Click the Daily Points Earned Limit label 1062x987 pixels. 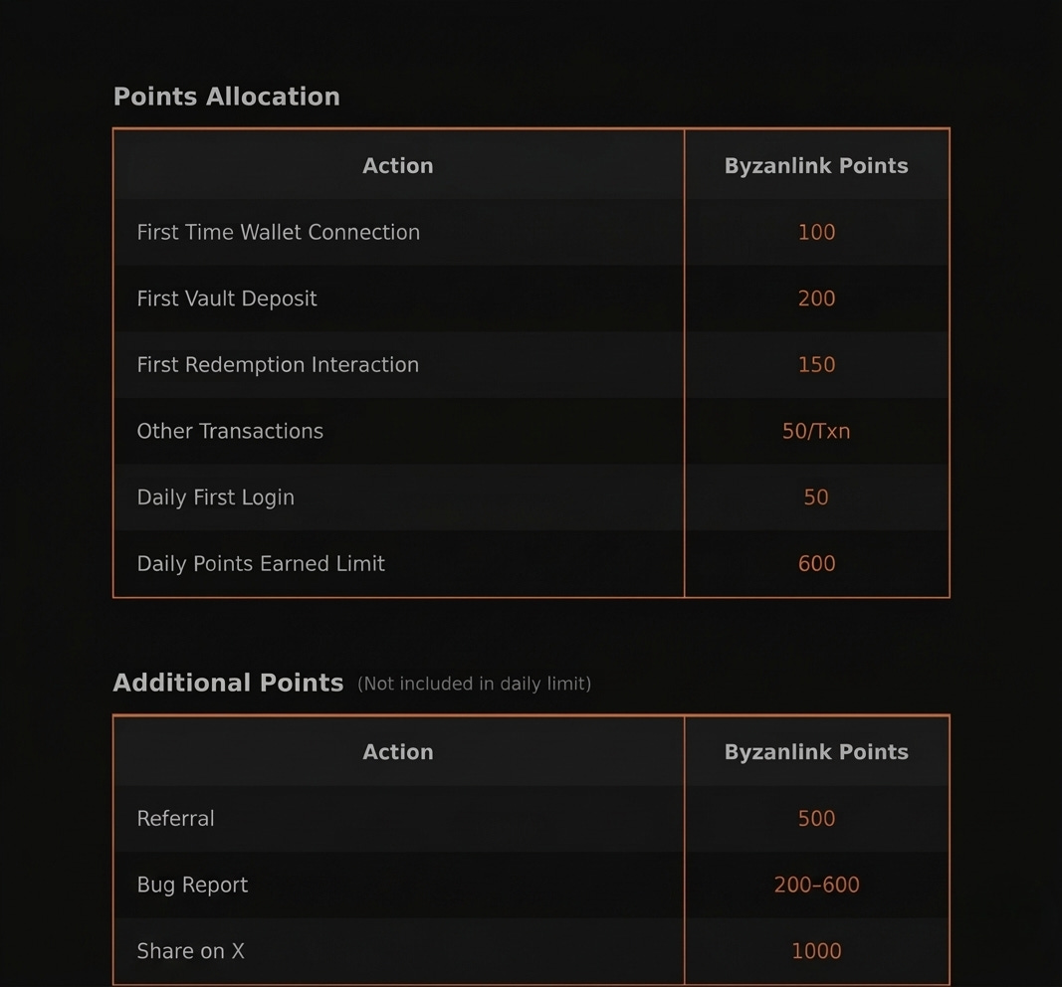(x=261, y=564)
